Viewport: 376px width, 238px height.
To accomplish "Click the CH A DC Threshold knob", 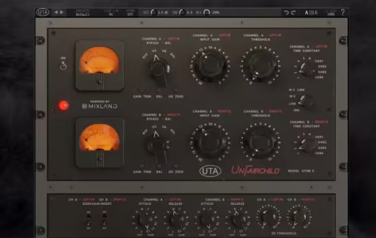I will tap(269, 217).
